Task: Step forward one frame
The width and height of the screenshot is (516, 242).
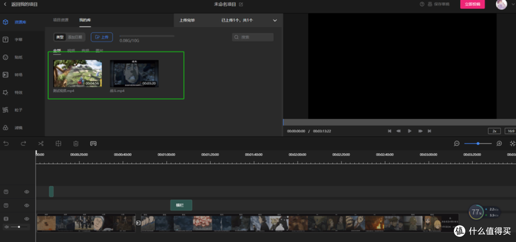Action: [420, 131]
